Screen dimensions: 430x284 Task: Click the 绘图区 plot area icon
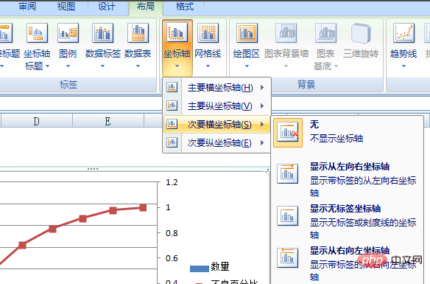tap(247, 33)
